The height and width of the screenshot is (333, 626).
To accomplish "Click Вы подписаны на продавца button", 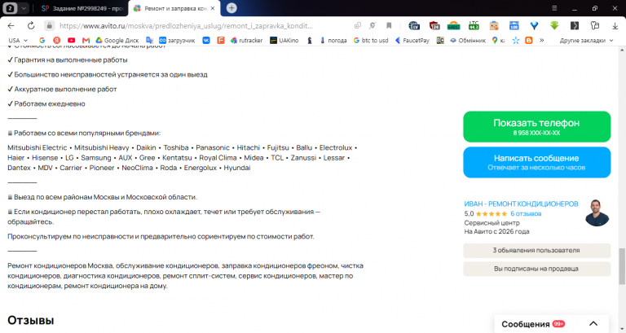I will tap(536, 269).
